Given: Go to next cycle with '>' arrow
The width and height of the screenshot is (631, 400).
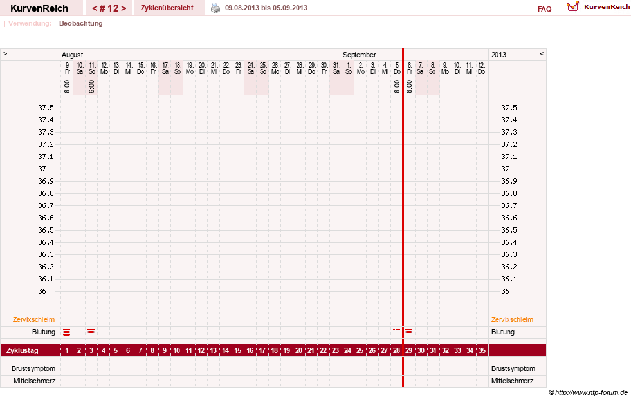Looking at the screenshot, I should tap(123, 8).
